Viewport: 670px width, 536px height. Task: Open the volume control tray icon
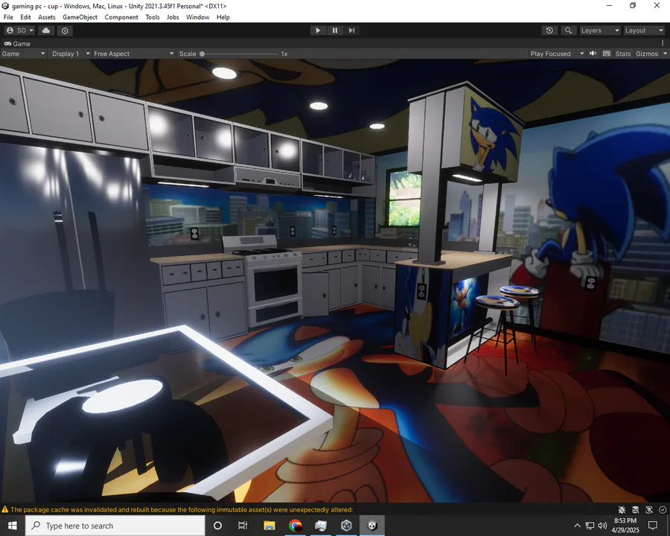coord(602,526)
